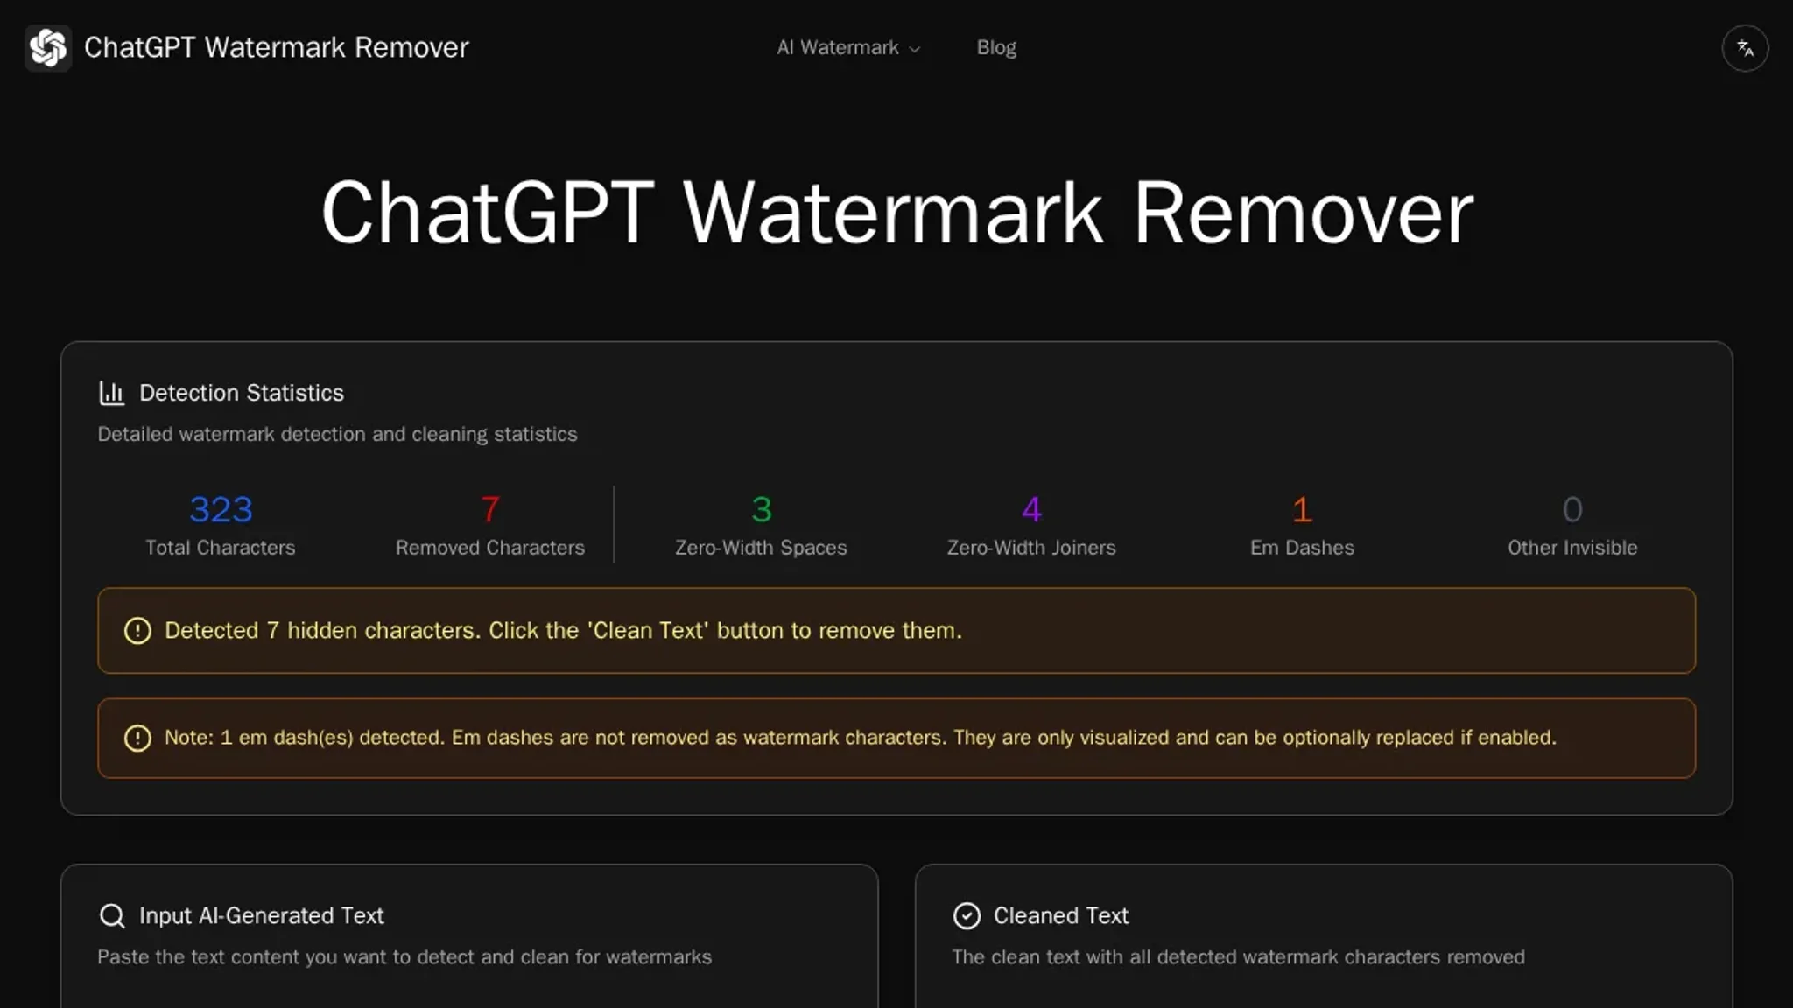This screenshot has width=1793, height=1008.
Task: Open the Blog page link
Action: [996, 48]
